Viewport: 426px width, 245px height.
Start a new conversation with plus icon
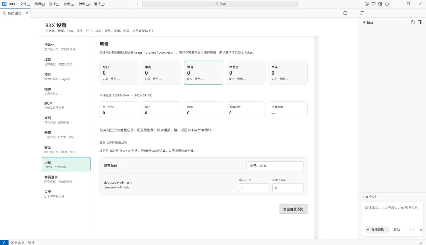point(406,22)
